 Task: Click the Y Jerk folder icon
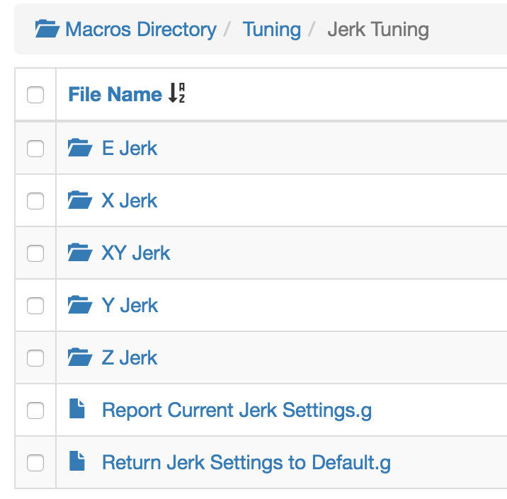click(80, 305)
